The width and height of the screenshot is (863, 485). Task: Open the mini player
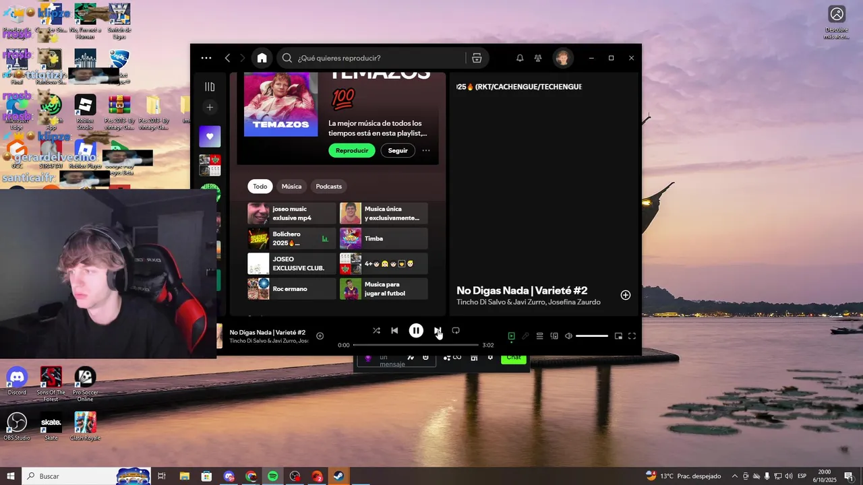(618, 335)
